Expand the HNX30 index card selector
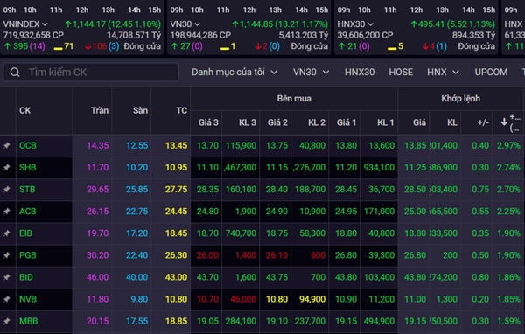This screenshot has height=334, width=525. point(371,24)
